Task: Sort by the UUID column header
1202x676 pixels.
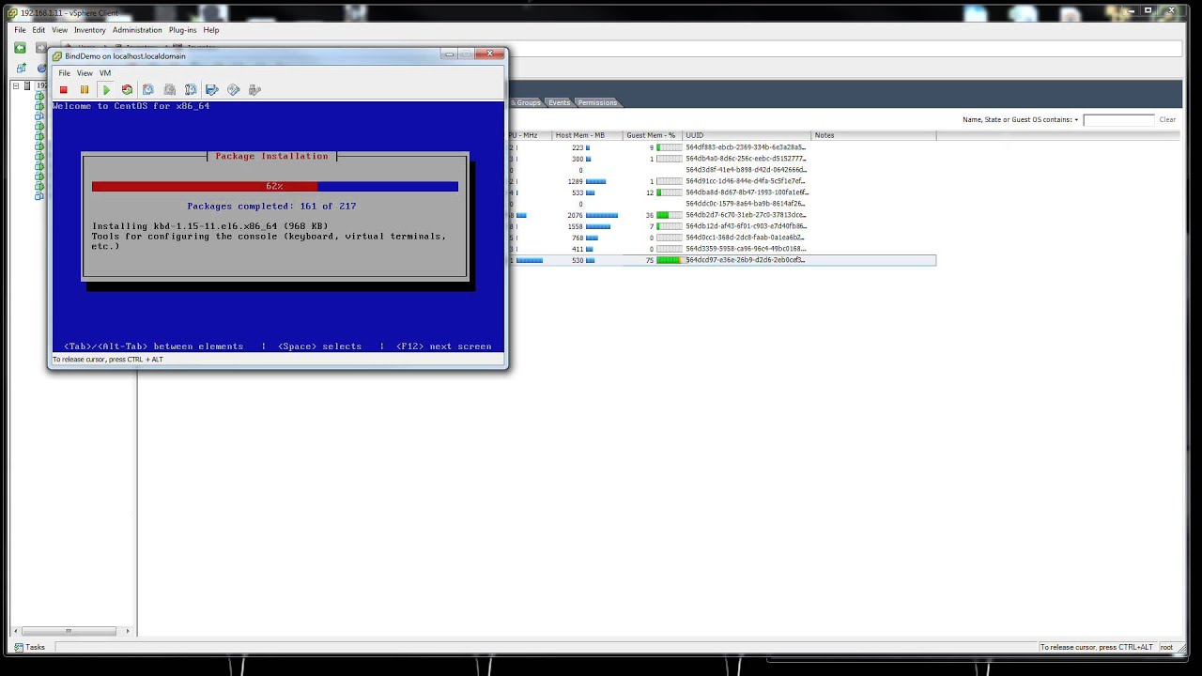Action: click(x=747, y=135)
